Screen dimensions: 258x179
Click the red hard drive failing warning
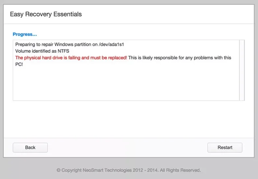[x=71, y=58]
